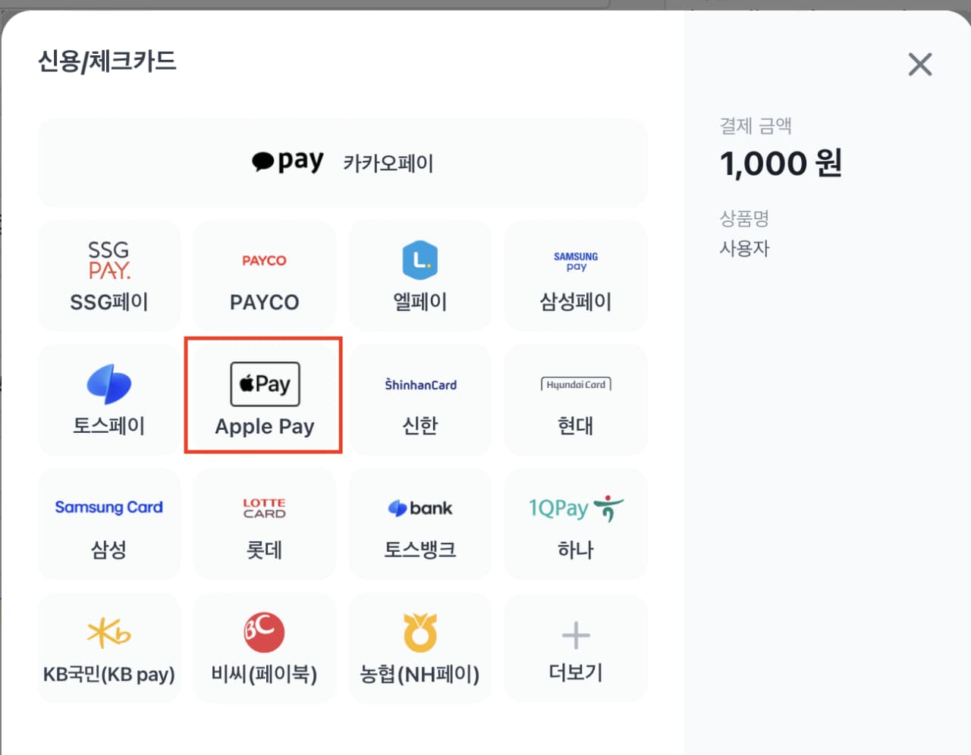Expand more cards with 더보기 plus
Screen dimensions: 971x755
pyautogui.click(x=575, y=649)
